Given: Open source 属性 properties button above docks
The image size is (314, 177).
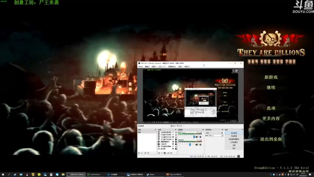Looking at the screenshot, I should point(173,126).
